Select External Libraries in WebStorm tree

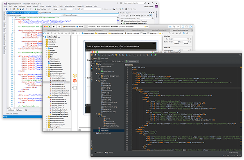coord(104,133)
